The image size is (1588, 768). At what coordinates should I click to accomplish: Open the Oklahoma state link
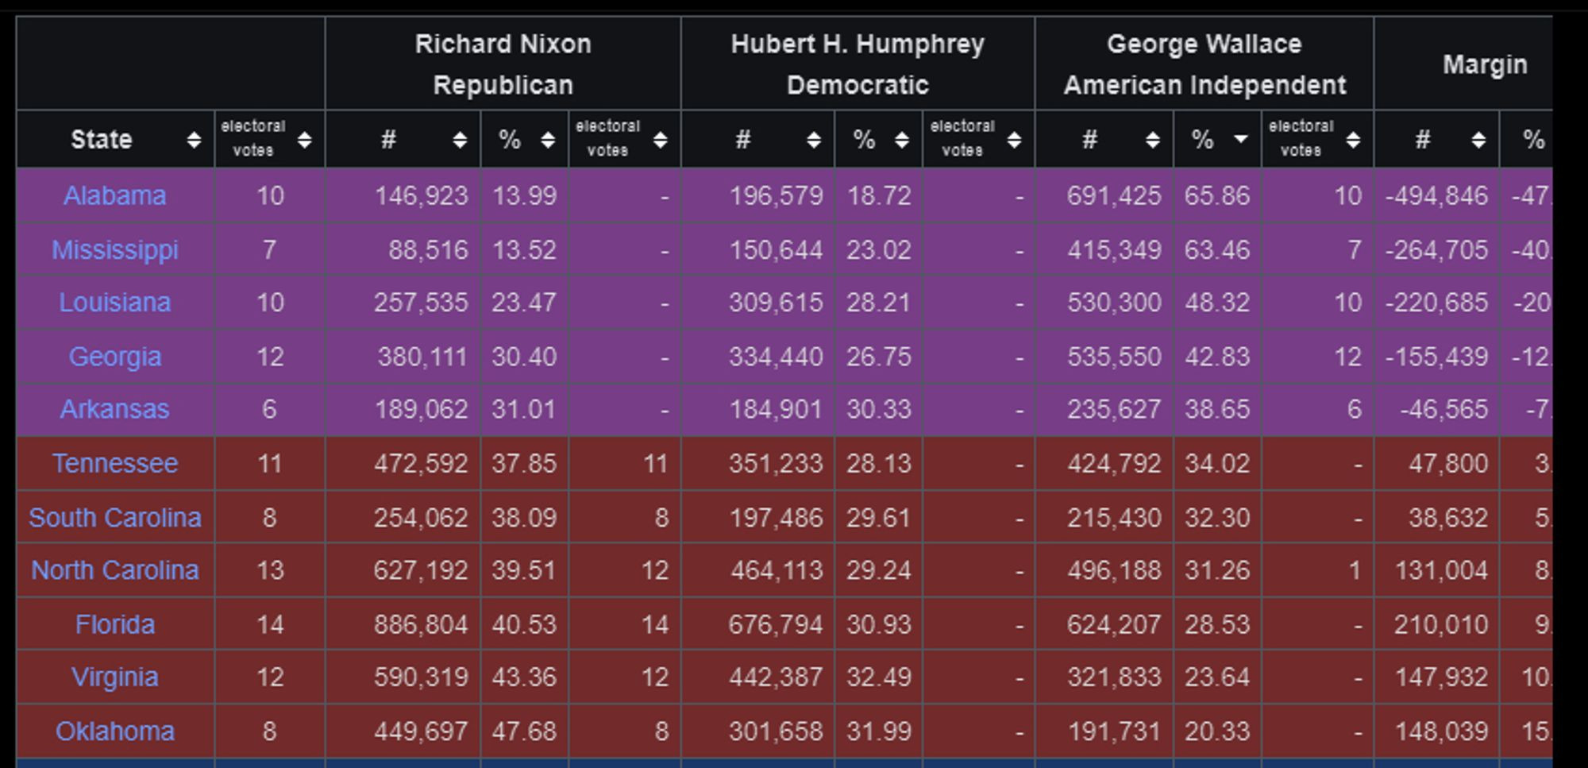(x=115, y=731)
